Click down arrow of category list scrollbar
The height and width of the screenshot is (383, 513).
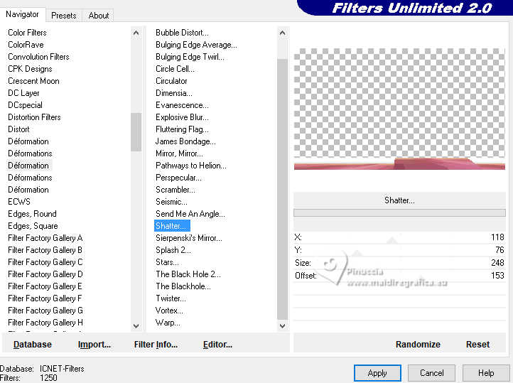tap(136, 326)
